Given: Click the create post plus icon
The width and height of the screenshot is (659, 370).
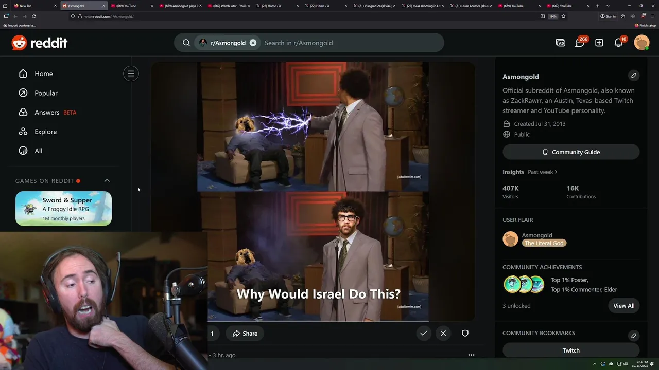Looking at the screenshot, I should coord(599,43).
